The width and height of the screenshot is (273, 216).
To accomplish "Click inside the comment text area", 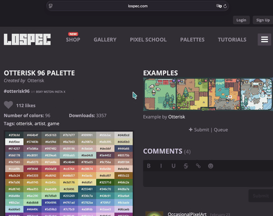I will point(208,179).
